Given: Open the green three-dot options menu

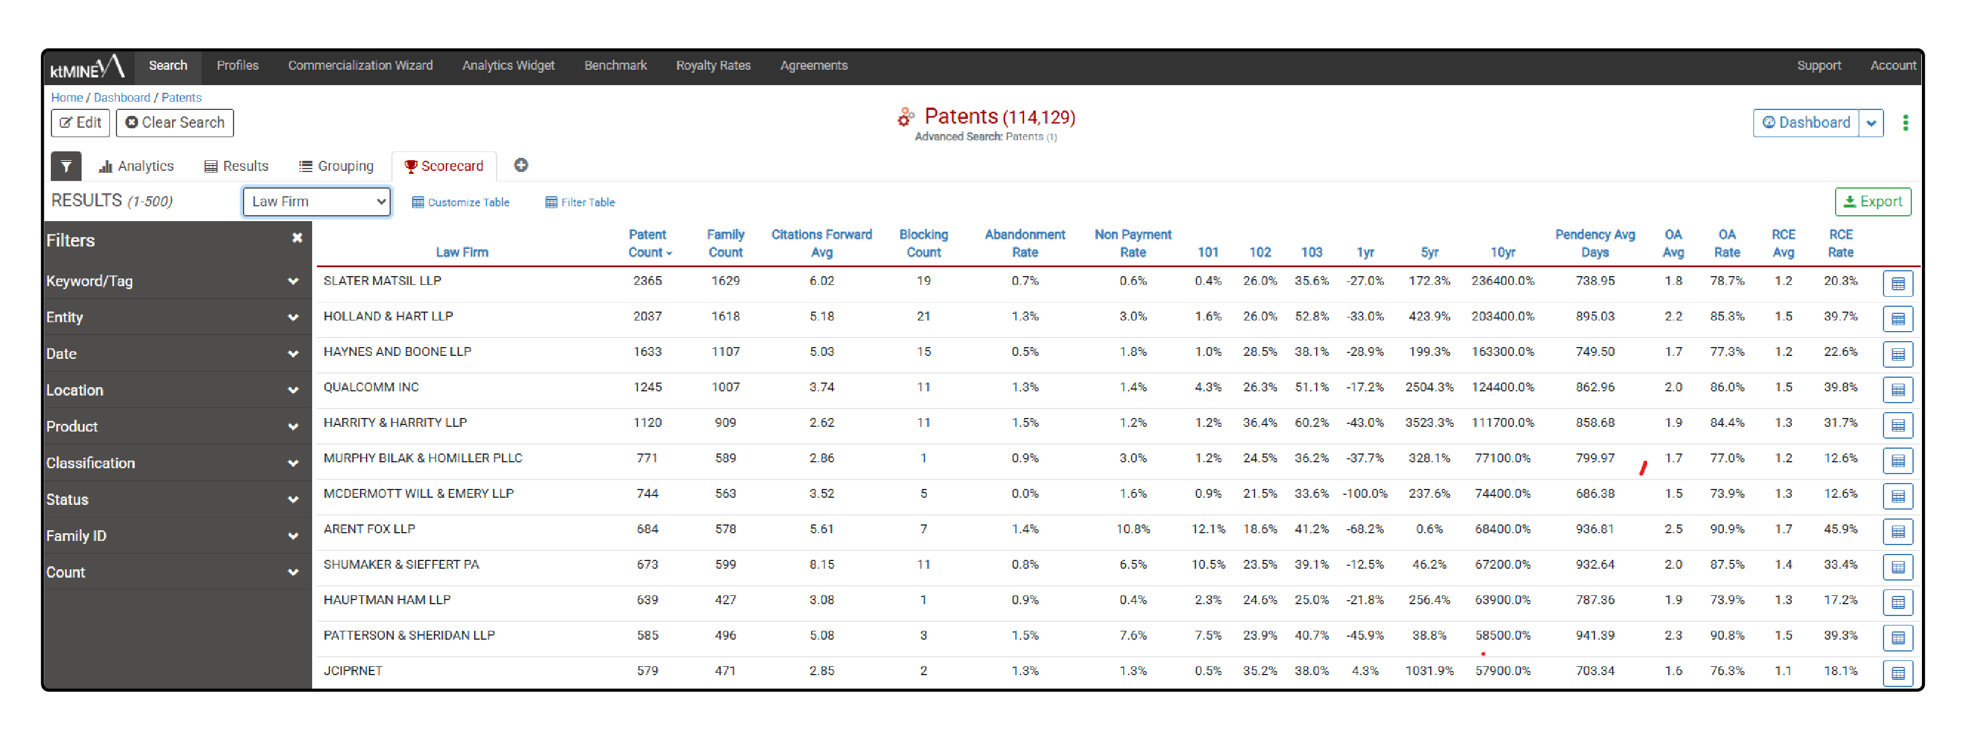Looking at the screenshot, I should coord(1905,122).
